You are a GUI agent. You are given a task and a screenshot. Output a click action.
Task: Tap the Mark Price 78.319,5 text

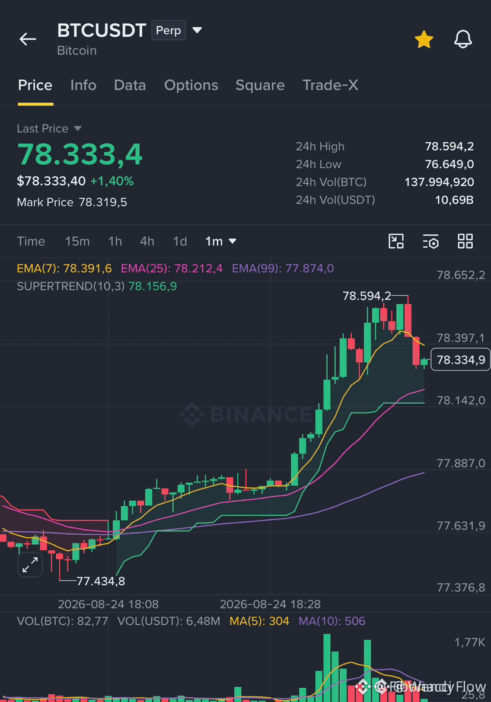72,202
